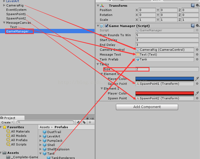Click the star Save Search icon

pyautogui.click(x=90, y=122)
